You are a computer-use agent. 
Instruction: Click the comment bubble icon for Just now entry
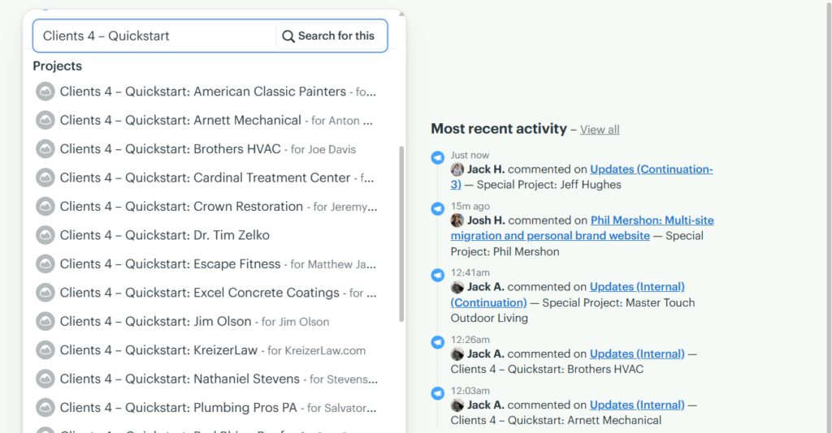[x=437, y=157]
